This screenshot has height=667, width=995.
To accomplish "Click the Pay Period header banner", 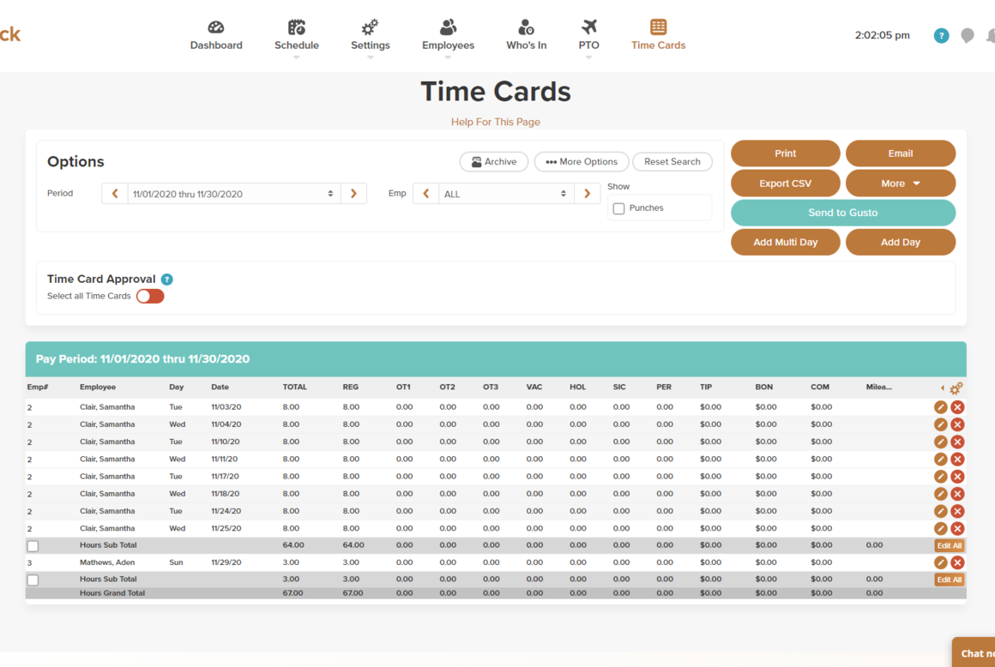I will point(496,359).
